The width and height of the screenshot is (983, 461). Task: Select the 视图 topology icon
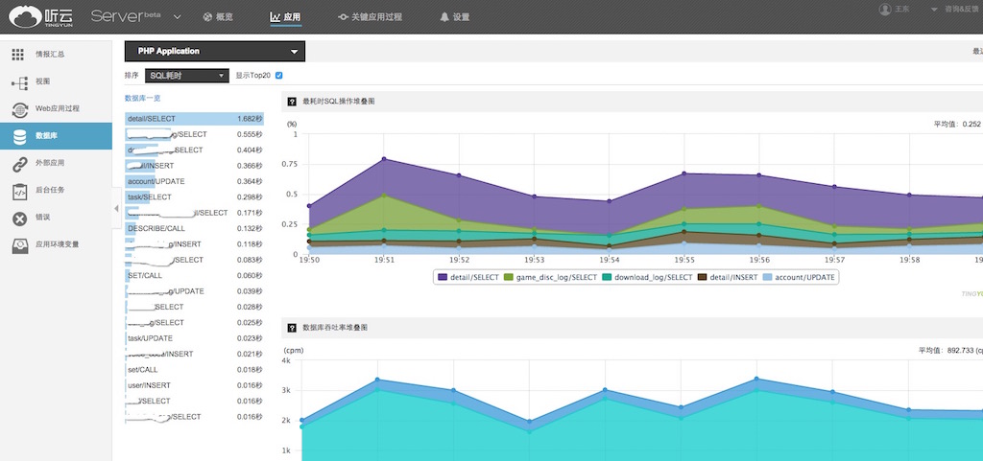pos(19,81)
